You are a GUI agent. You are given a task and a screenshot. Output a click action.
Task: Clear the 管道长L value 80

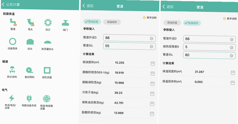point(231,56)
